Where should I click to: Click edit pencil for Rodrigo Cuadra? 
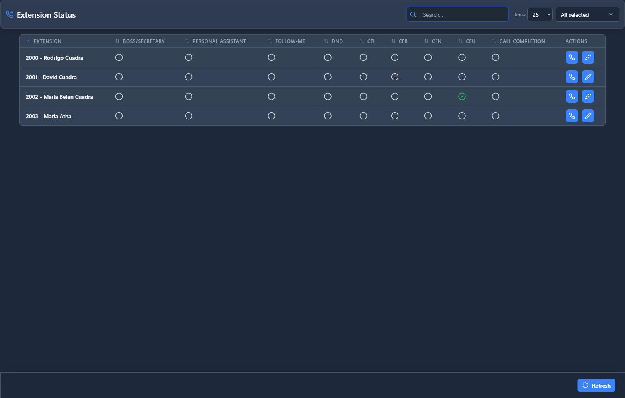588,57
